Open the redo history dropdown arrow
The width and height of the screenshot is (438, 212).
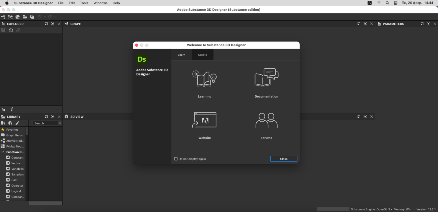pos(55,17)
